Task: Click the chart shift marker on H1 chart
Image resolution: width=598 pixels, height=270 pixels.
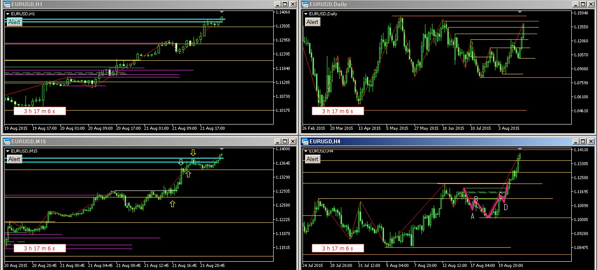Action: coord(222,12)
